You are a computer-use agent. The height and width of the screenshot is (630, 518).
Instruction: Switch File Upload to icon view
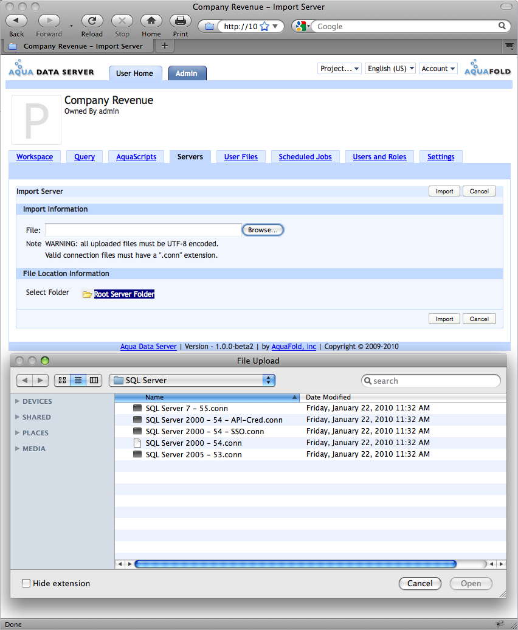[62, 380]
